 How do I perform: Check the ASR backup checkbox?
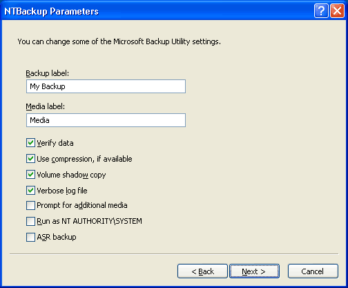pyautogui.click(x=30, y=237)
